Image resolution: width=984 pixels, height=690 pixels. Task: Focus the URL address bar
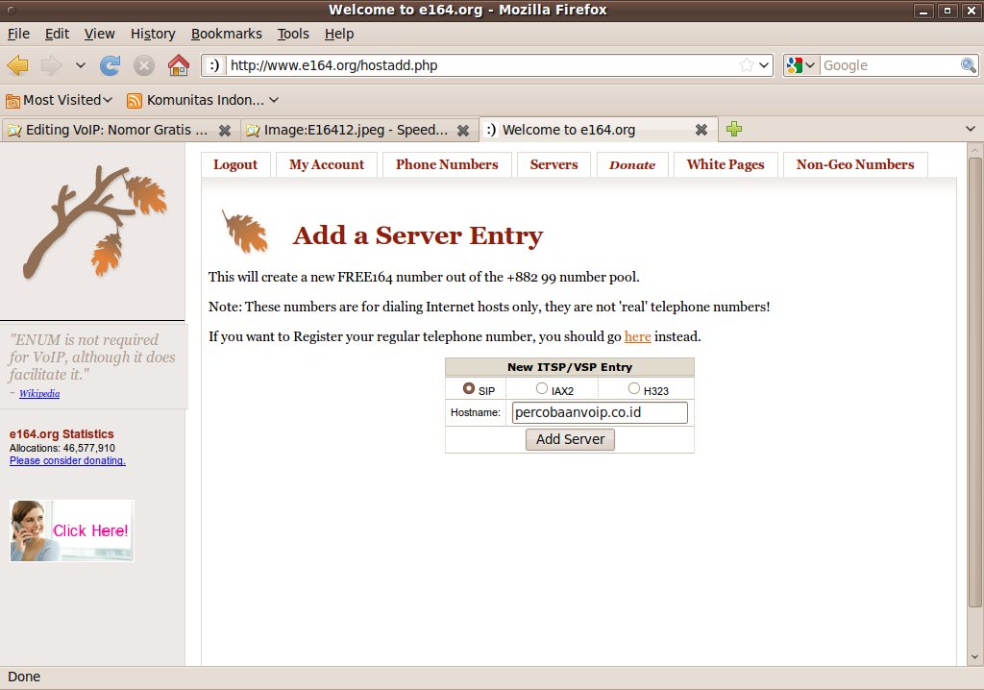click(481, 65)
